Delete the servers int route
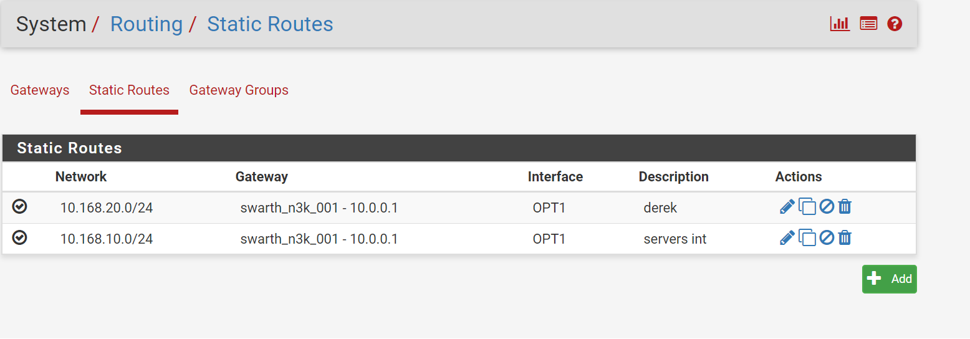The width and height of the screenshot is (970, 339). coord(845,237)
